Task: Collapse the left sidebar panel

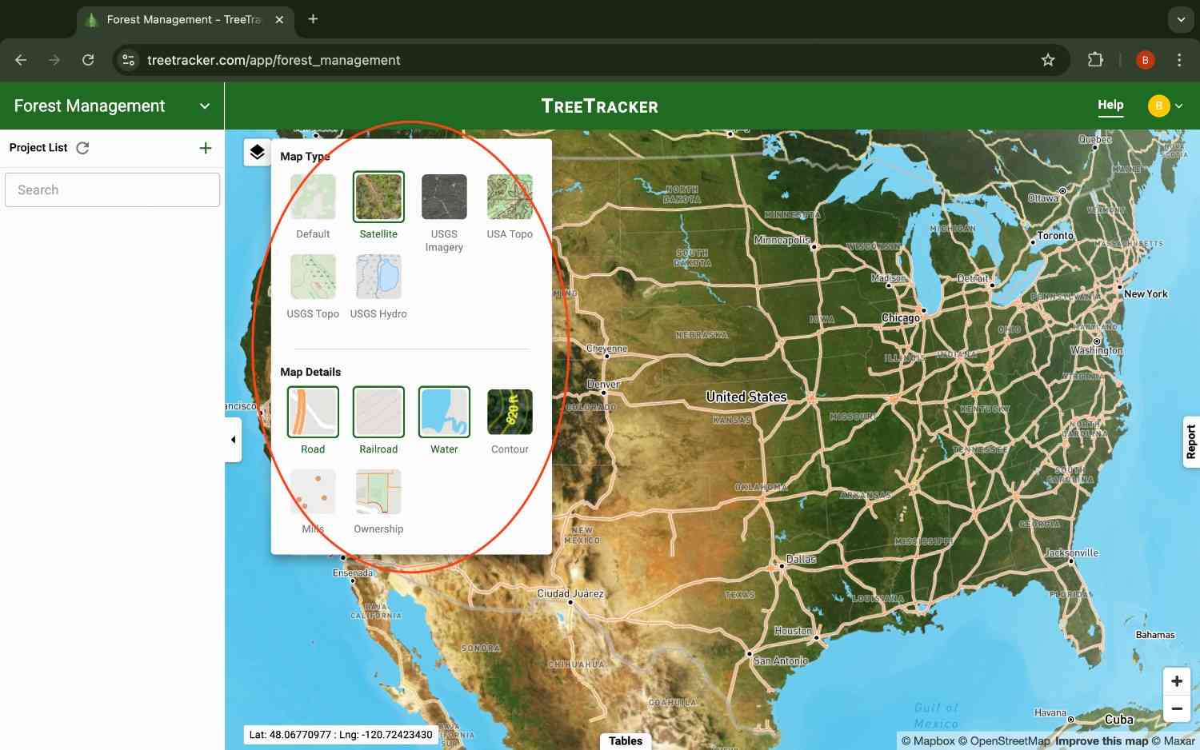Action: pyautogui.click(x=233, y=439)
